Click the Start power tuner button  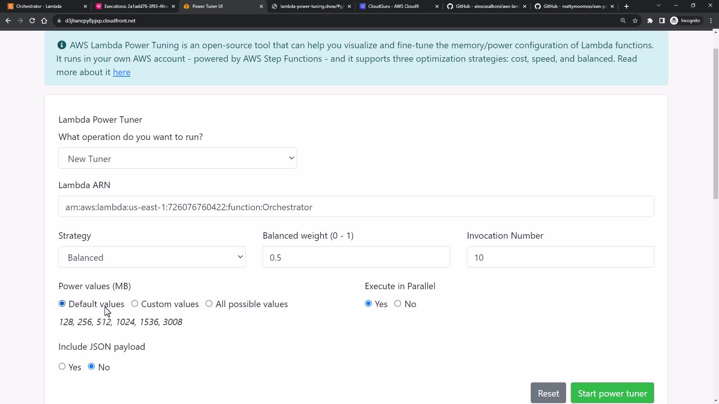(x=612, y=393)
